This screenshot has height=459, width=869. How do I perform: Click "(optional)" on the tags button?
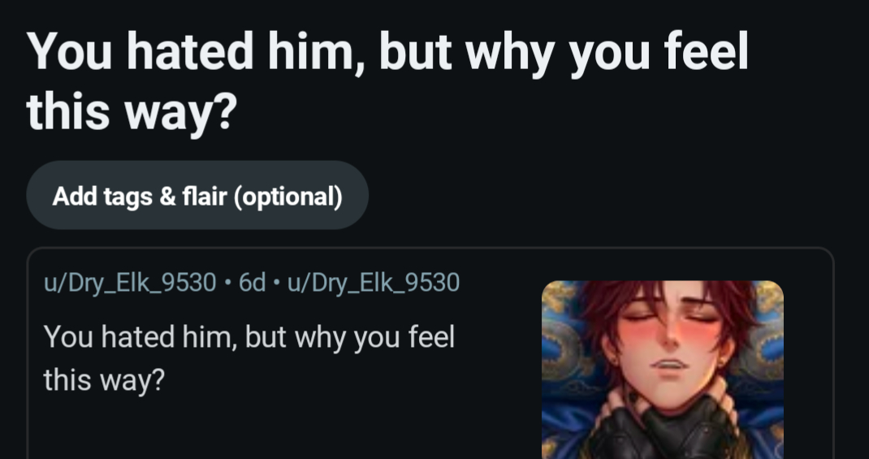point(288,196)
